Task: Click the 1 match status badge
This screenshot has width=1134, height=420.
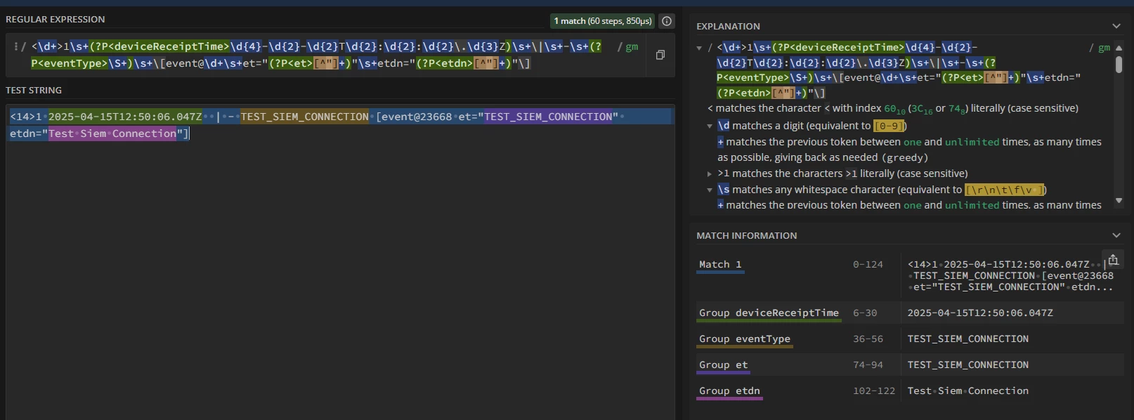Action: 603,21
